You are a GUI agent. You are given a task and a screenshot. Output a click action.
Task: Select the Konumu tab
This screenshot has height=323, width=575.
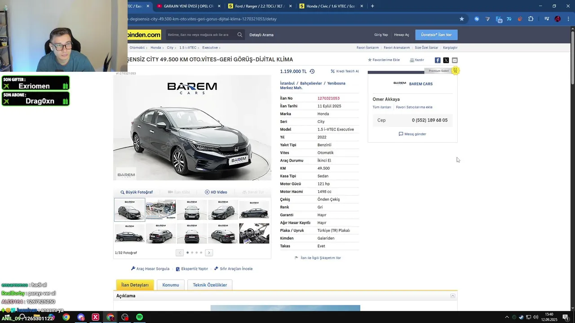pos(171,285)
